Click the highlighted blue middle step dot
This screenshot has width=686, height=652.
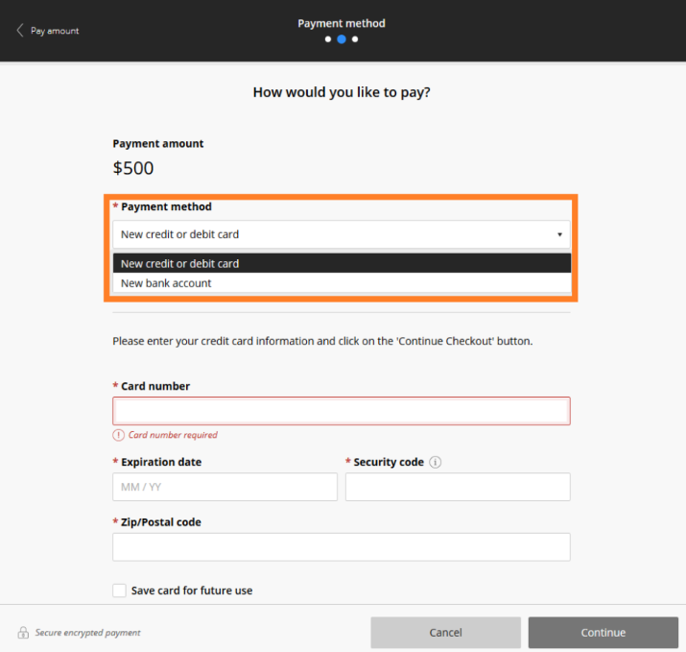tap(342, 39)
